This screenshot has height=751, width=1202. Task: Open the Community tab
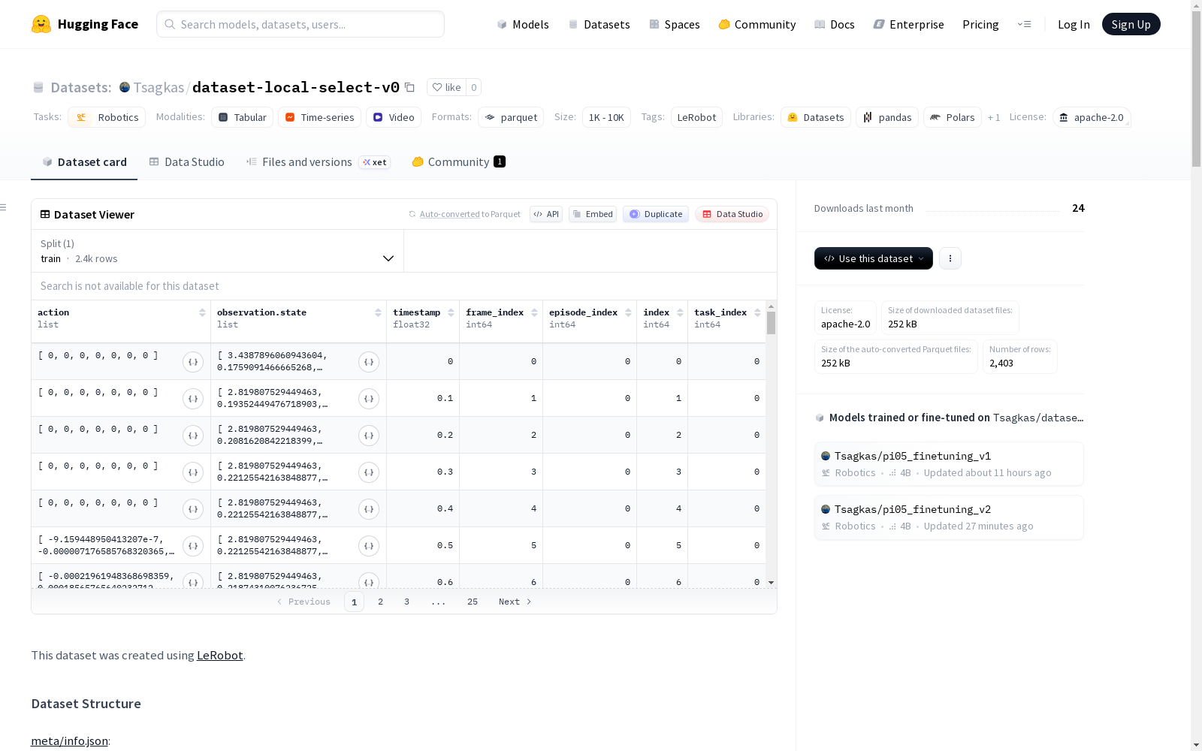coord(459,162)
